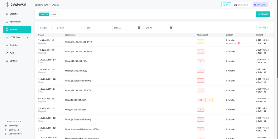The width and height of the screenshot is (278, 139).
Task: Click the REFRESH button
Action: pos(263,28)
